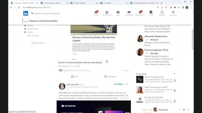Open Katy Oberdiek's profile photo
Viewport: 202px width, 113px height.
pyautogui.click(x=62, y=86)
